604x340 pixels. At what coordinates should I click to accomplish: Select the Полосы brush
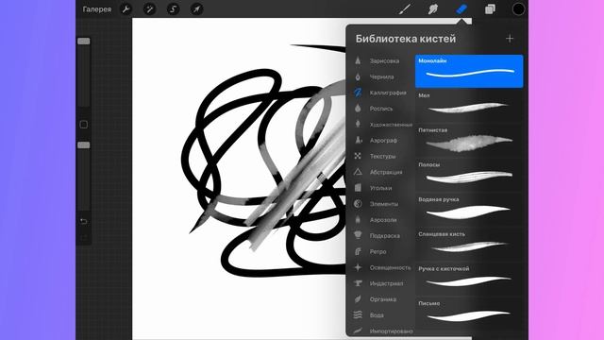(x=469, y=175)
